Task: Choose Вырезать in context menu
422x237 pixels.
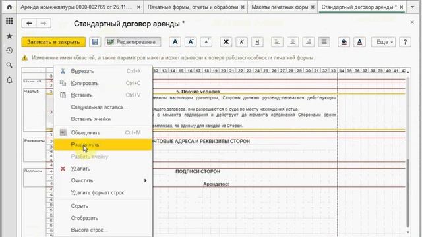Action: 103,71
